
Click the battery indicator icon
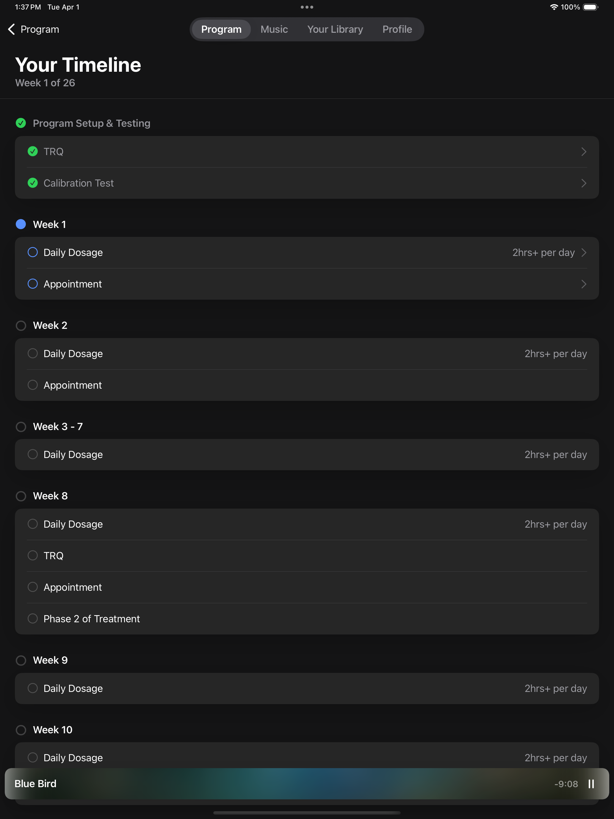(x=591, y=7)
